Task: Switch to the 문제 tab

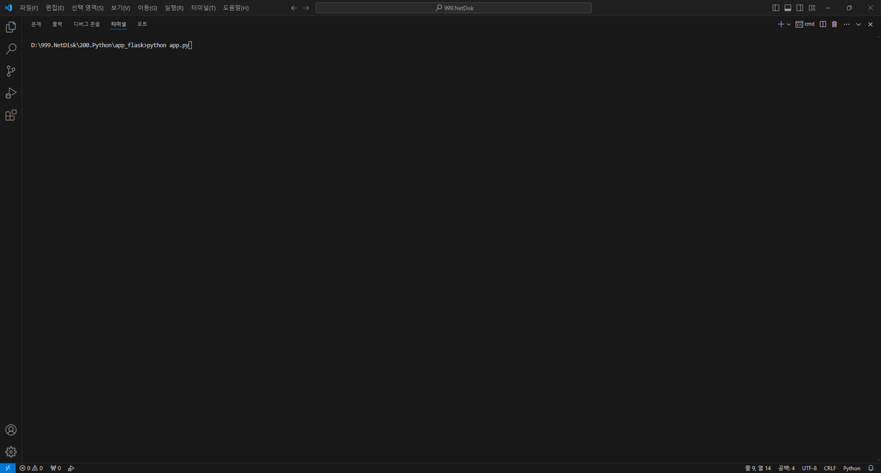Action: tap(36, 24)
